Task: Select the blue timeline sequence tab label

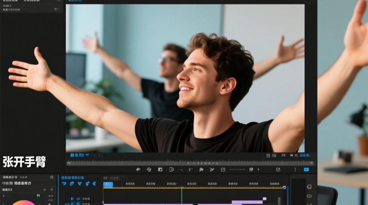Action: 73,177
